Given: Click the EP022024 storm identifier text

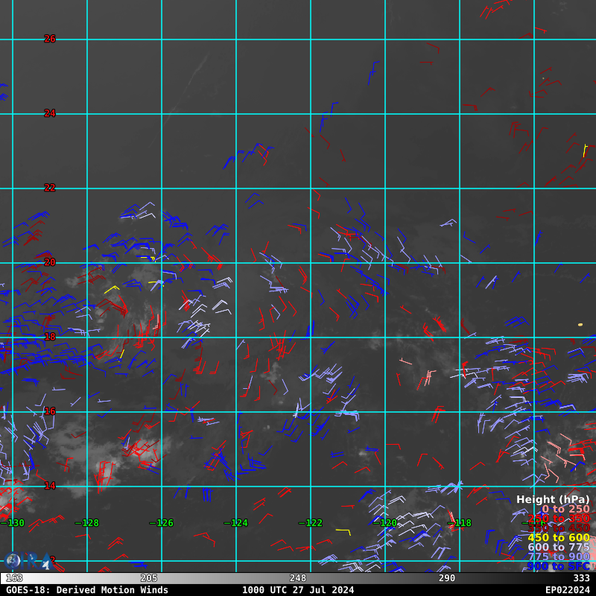Looking at the screenshot, I should coord(568,590).
